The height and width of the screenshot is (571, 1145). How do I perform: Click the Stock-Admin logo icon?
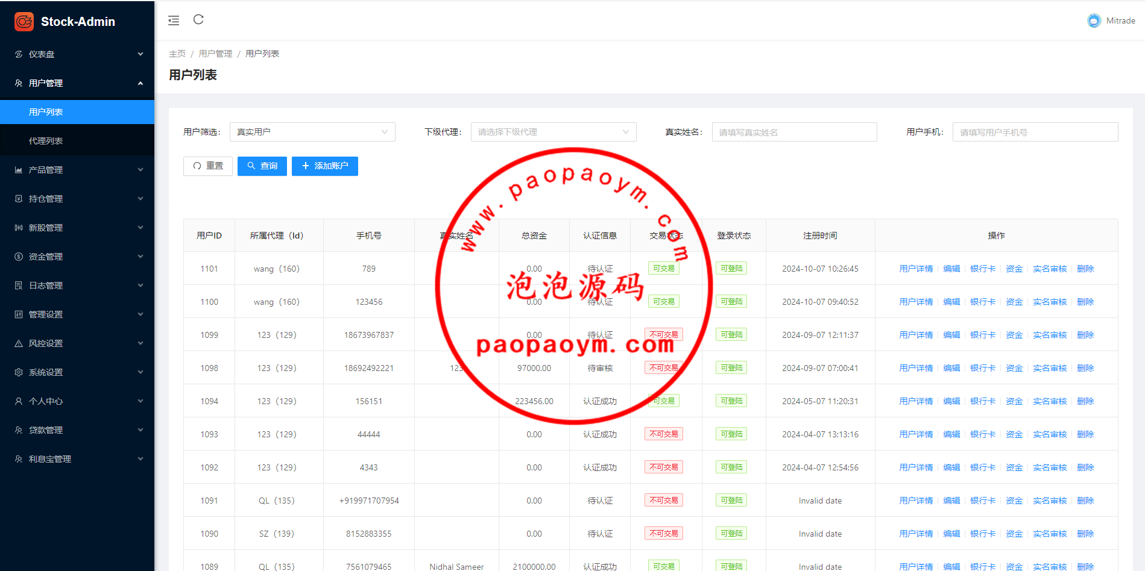click(24, 22)
